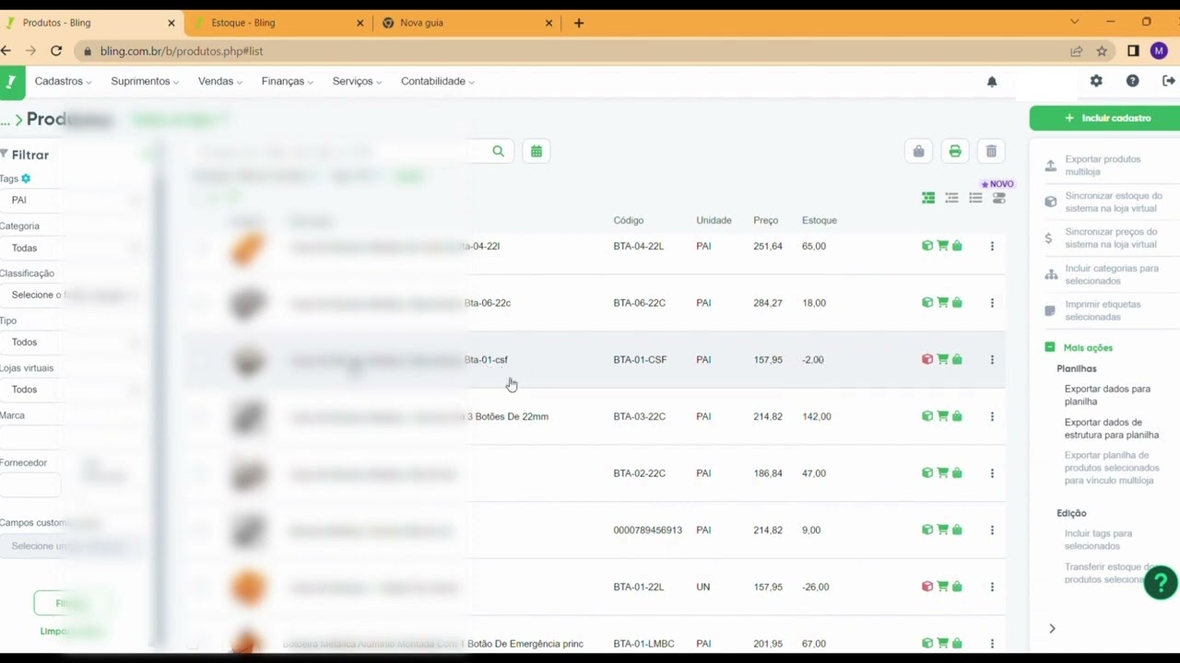Click cart icon in BTA-04-22L row

(942, 246)
